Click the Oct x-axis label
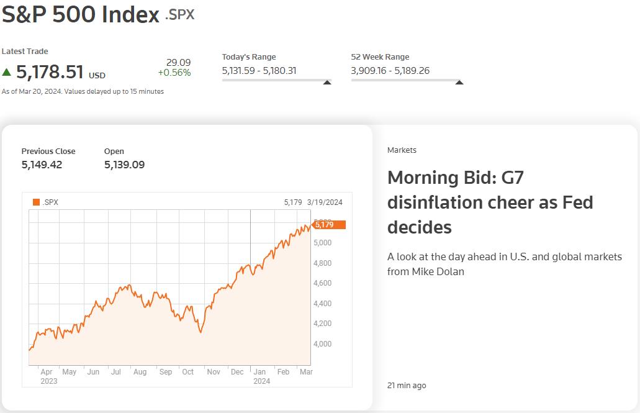Viewport: 640px width, 413px height. tap(187, 372)
